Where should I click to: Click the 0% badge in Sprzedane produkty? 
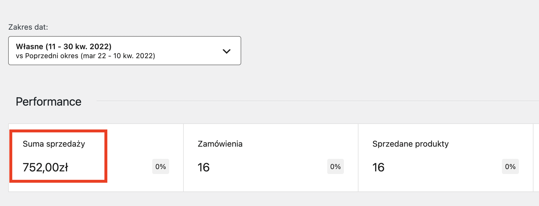510,167
